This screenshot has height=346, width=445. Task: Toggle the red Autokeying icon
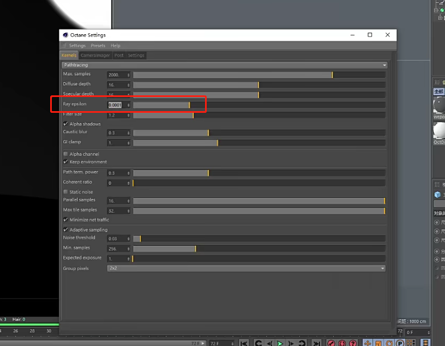point(342,343)
